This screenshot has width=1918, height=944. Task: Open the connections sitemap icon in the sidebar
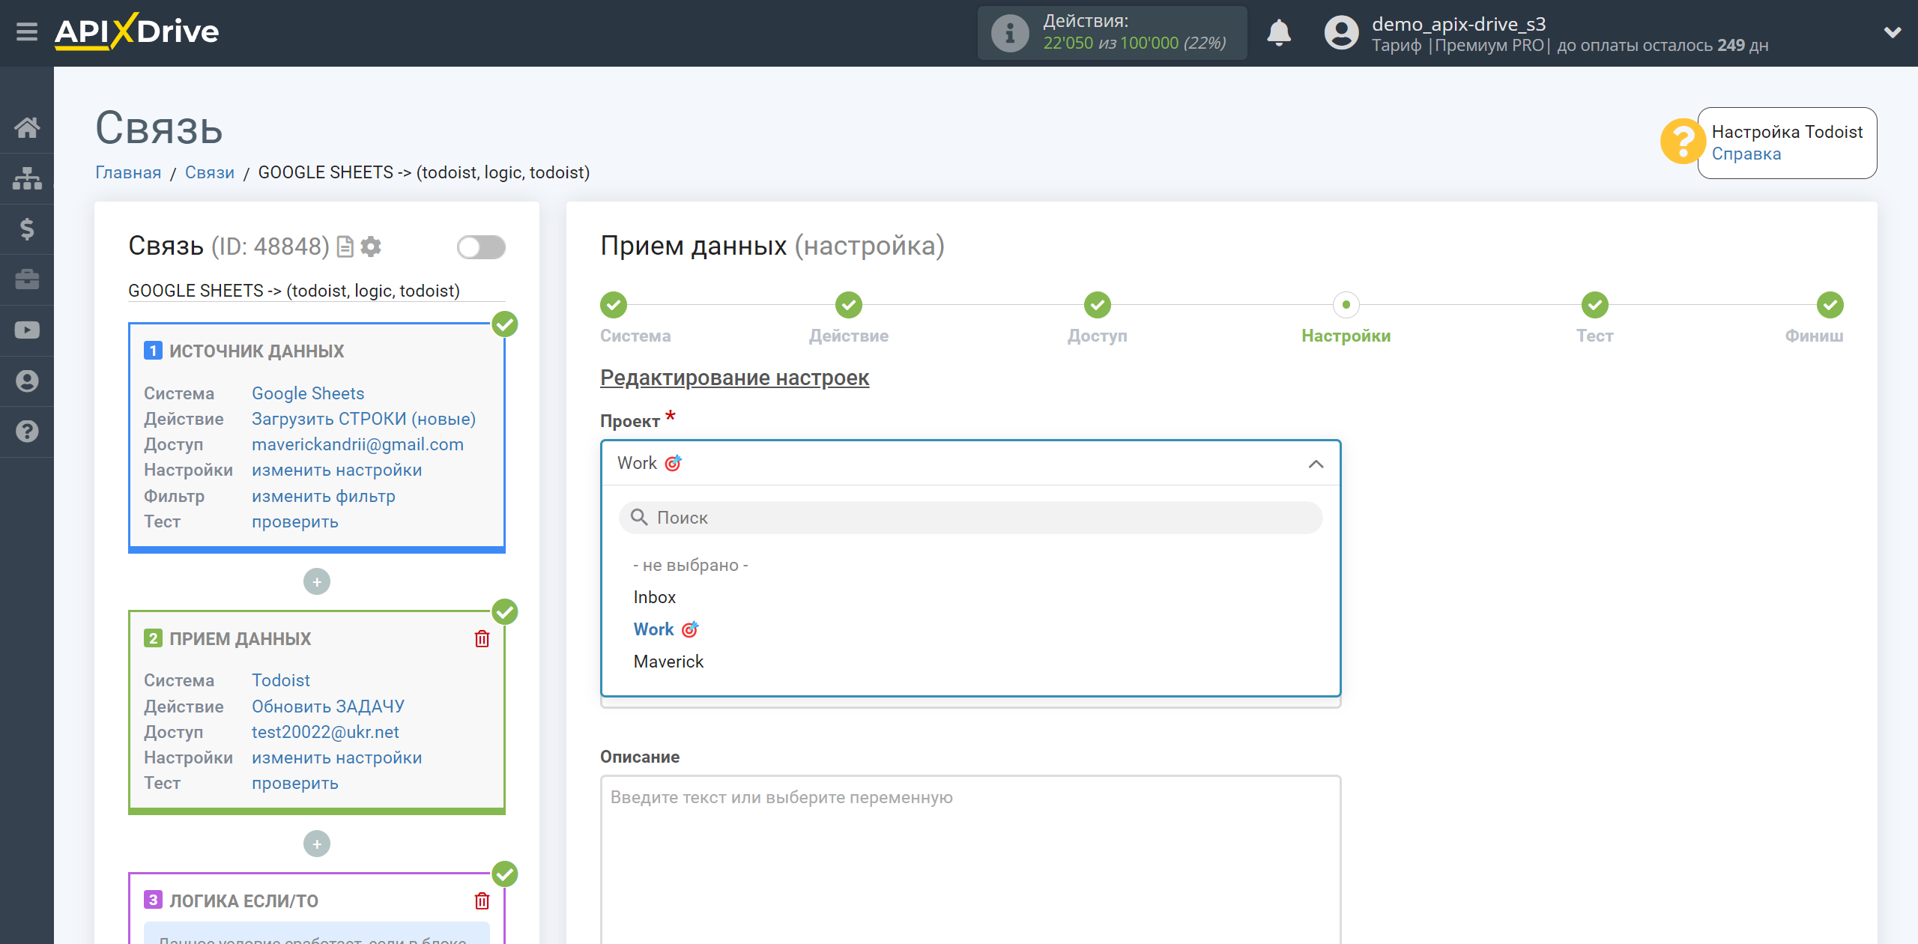pos(27,178)
